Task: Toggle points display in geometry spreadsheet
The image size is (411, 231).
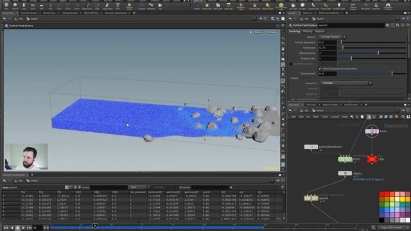Action: 67,187
